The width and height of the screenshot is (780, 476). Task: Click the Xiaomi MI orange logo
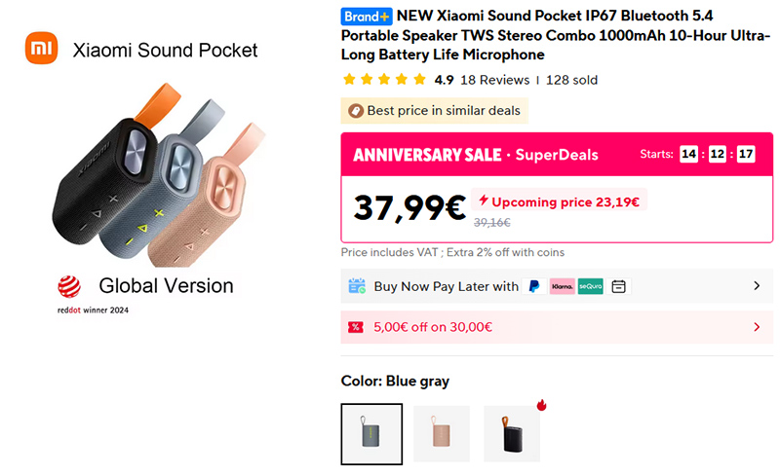click(41, 49)
